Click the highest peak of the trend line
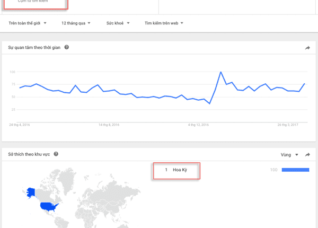 point(220,72)
